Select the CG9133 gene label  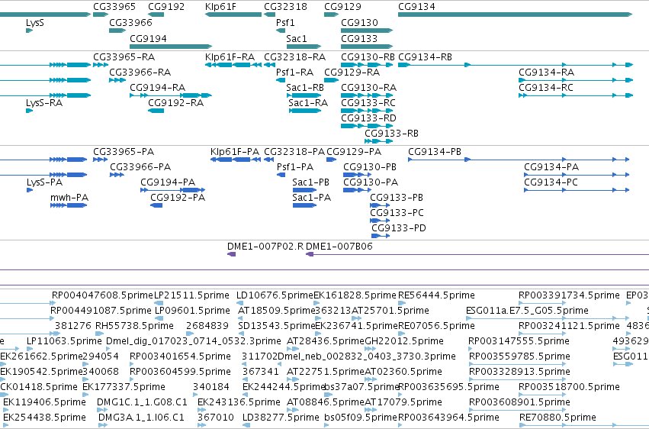tap(359, 38)
